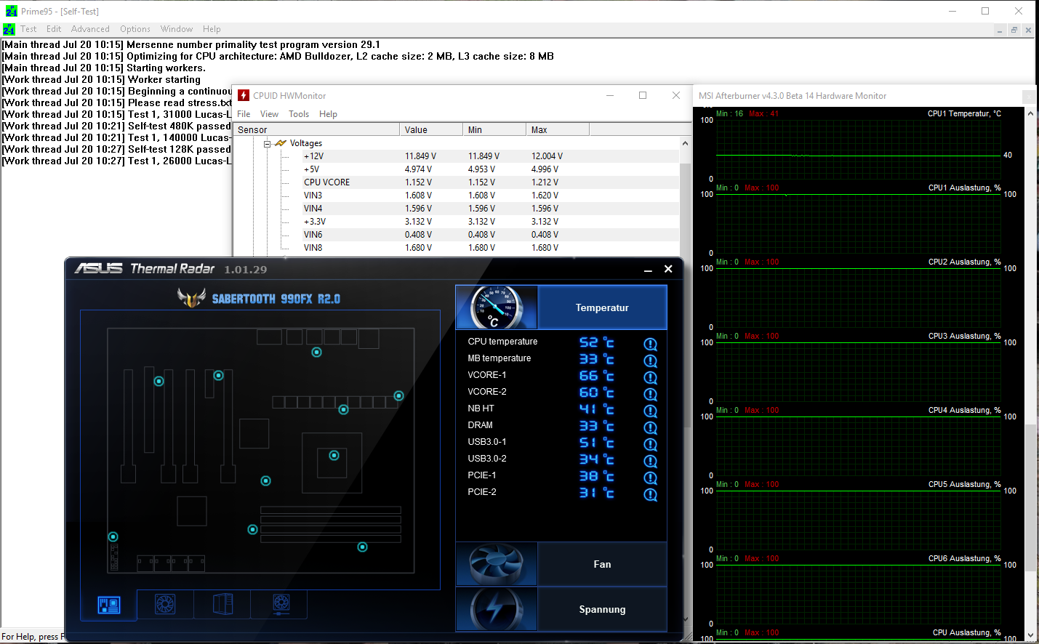Minimize the Thermal Radar window
The height and width of the screenshot is (644, 1039).
click(x=648, y=270)
